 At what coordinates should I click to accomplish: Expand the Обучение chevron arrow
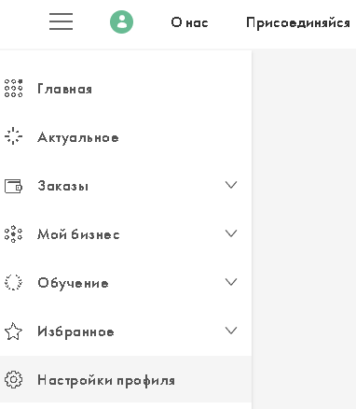click(231, 282)
